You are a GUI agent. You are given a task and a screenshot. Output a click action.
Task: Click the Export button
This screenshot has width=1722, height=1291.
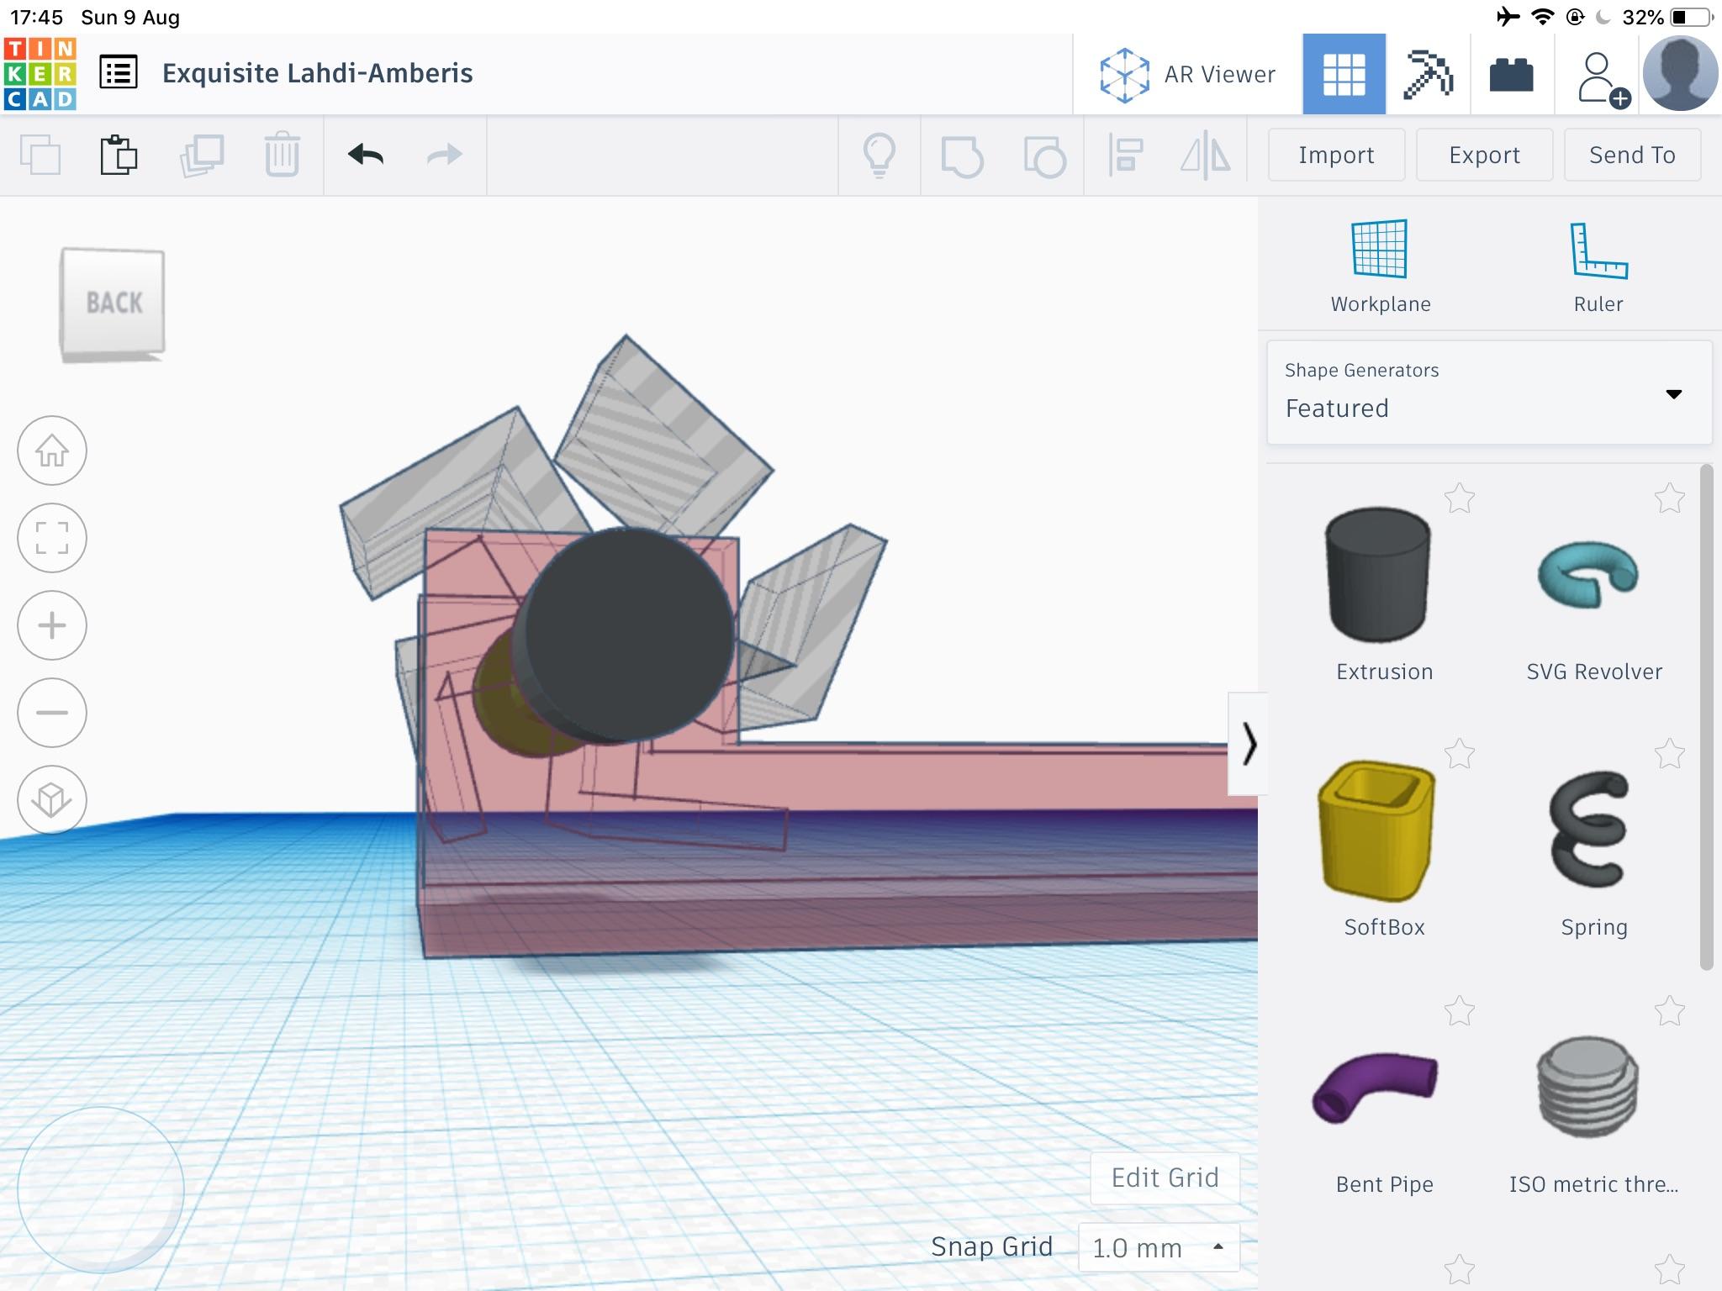coord(1483,156)
